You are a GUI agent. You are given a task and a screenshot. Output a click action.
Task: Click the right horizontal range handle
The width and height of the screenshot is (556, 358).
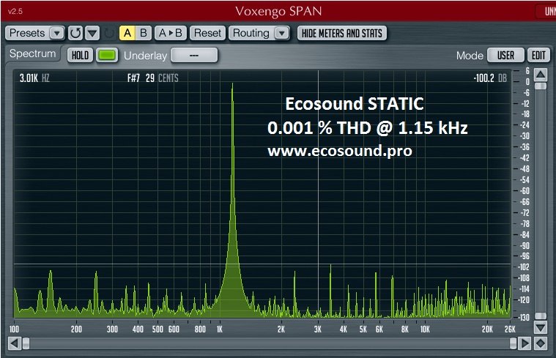coord(513,343)
